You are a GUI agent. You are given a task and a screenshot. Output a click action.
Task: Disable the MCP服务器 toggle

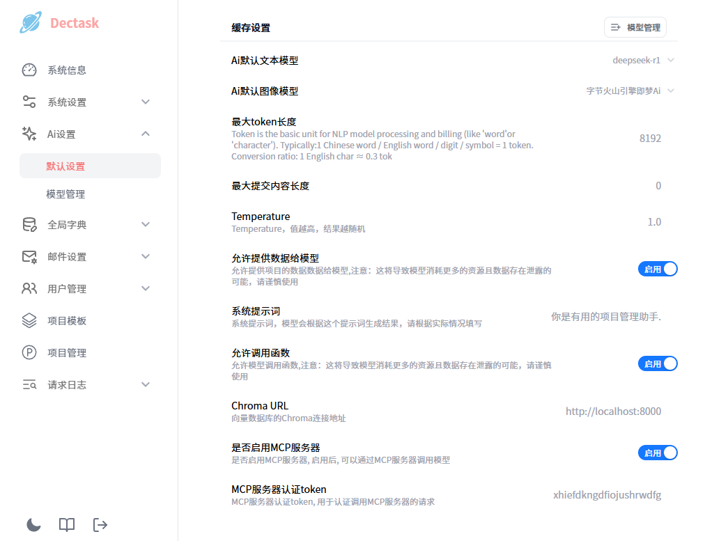[658, 452]
